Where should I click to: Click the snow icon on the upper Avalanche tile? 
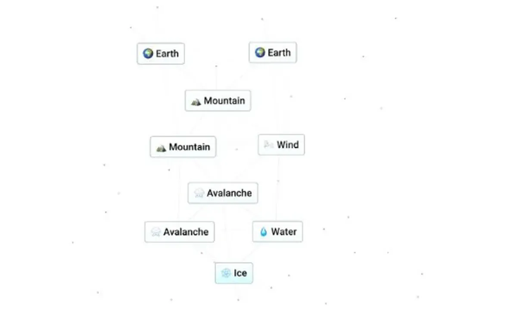coord(199,193)
